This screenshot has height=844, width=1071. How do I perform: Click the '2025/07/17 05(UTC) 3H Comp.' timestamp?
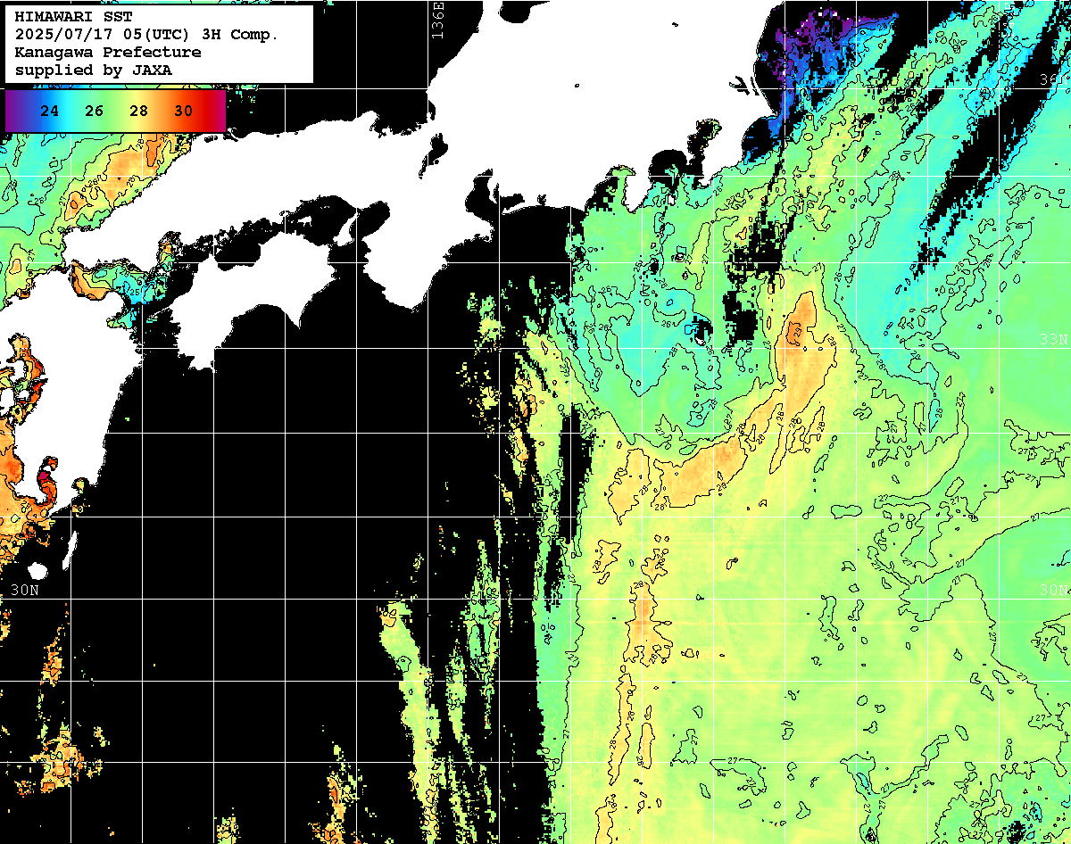point(146,35)
